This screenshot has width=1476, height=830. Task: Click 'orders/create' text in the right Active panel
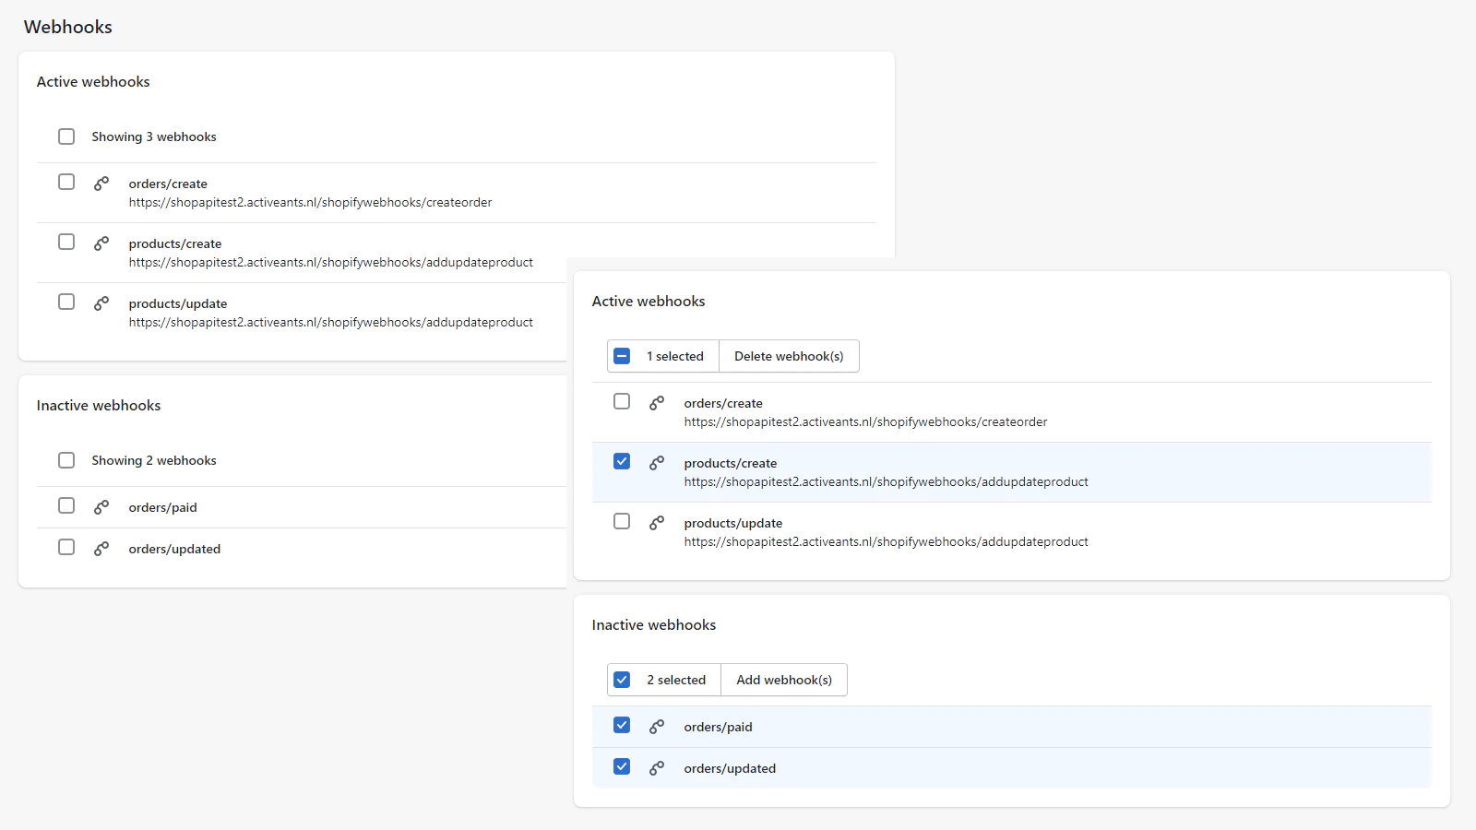(x=723, y=403)
